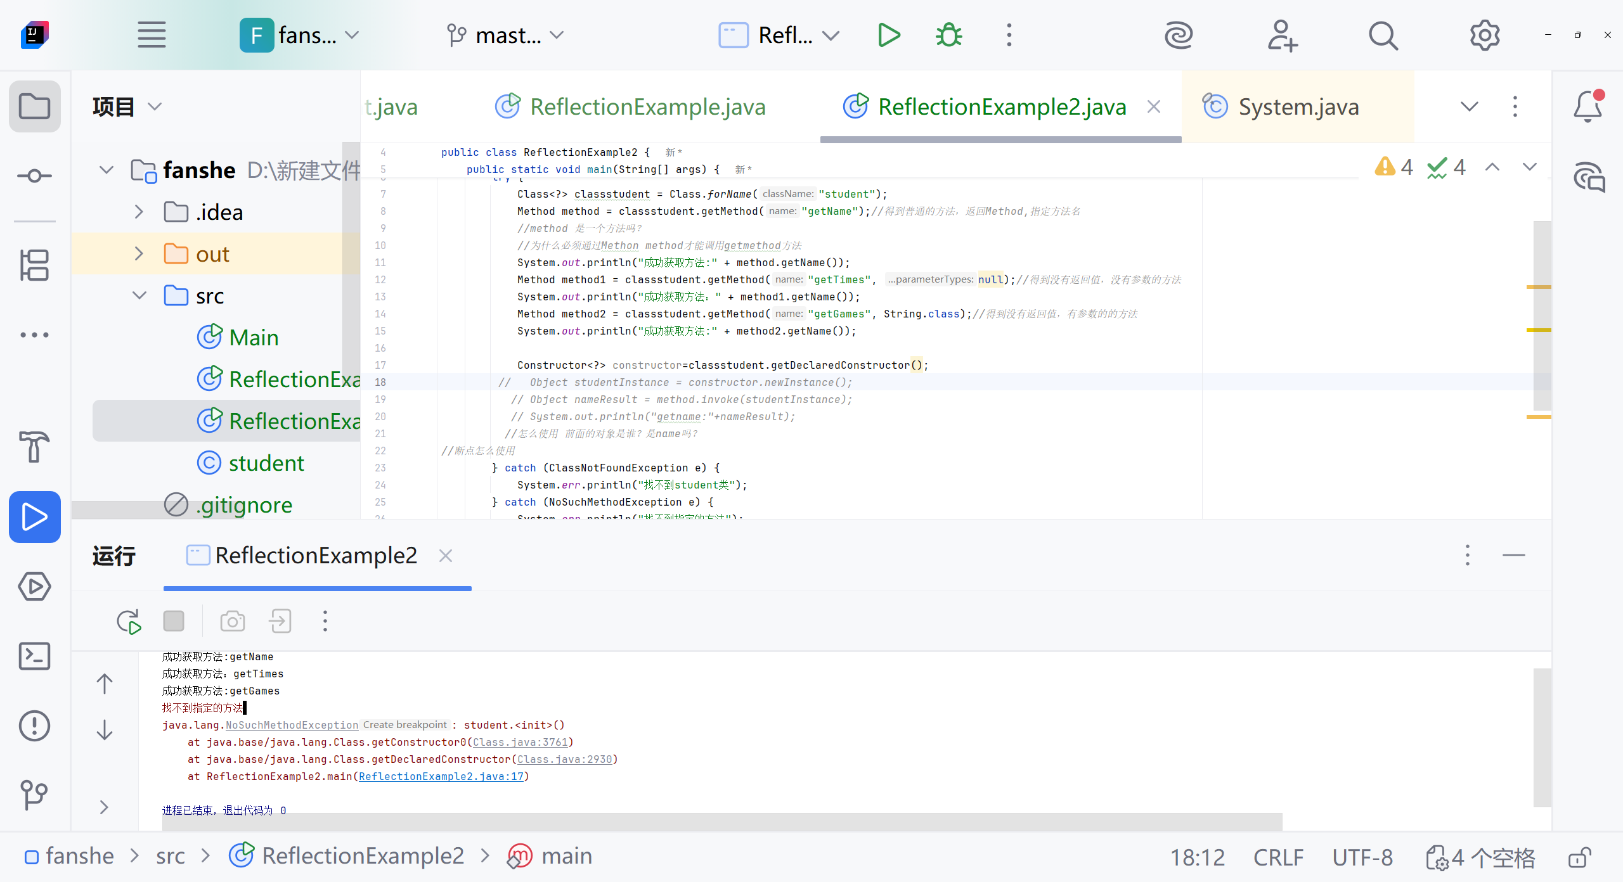Collapse the src folder in project tree
Screen dimensions: 1623x882
coord(139,295)
